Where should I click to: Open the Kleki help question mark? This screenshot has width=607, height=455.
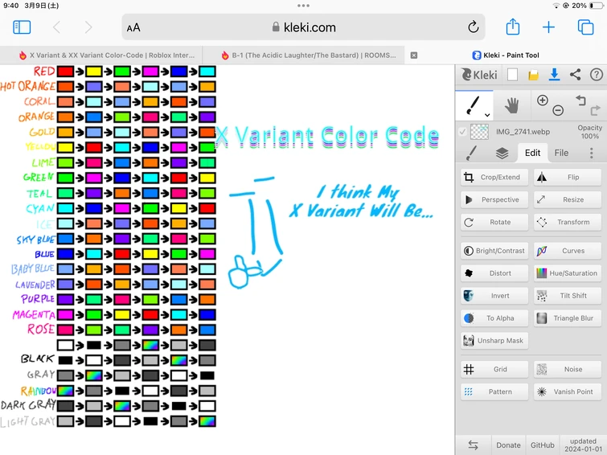597,74
